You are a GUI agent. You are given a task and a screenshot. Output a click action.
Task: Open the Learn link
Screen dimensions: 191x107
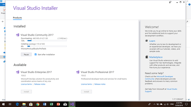(x=152, y=41)
